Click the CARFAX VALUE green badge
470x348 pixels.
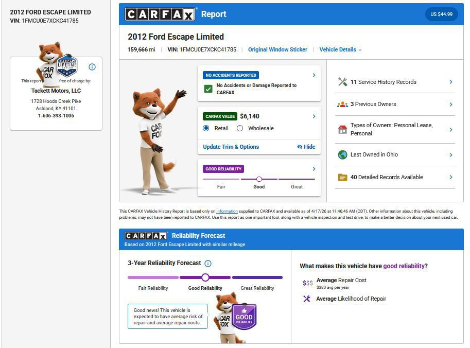point(220,116)
